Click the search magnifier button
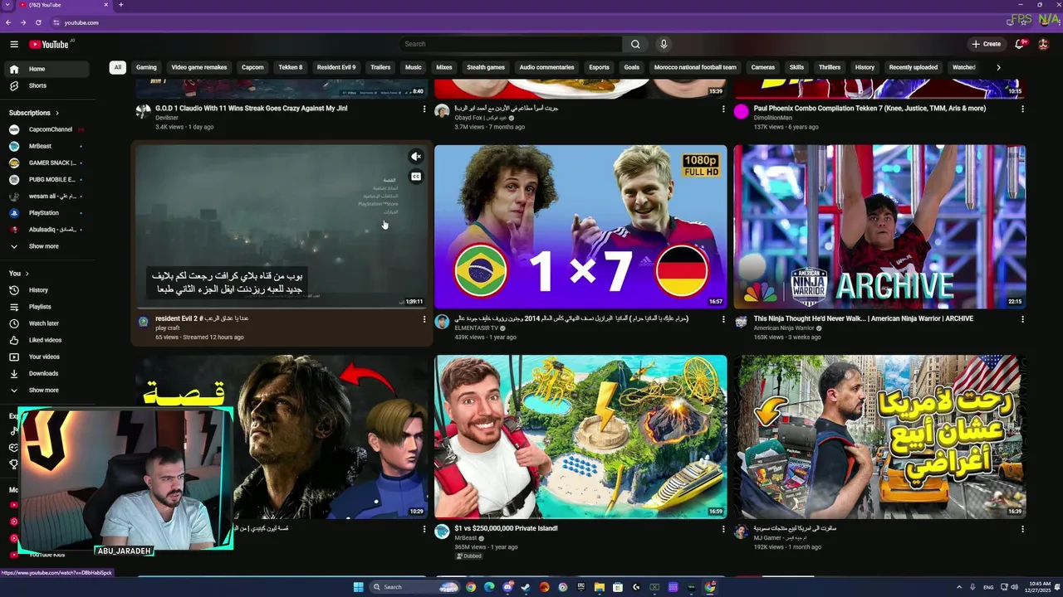1063x597 pixels. (x=635, y=44)
